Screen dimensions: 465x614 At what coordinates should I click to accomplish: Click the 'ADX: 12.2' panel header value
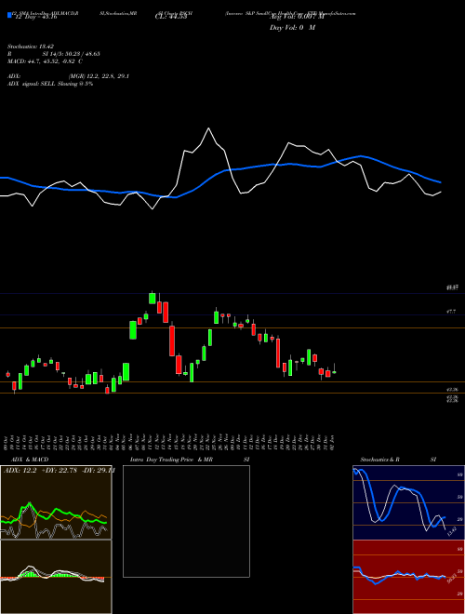[20, 471]
